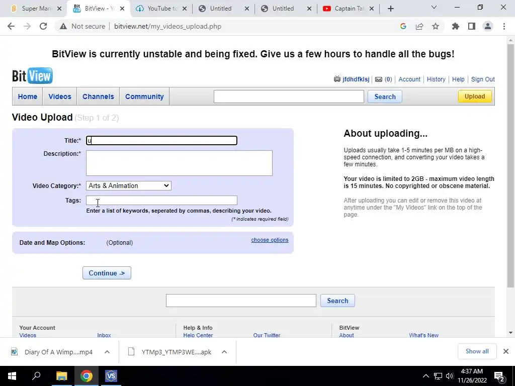
Task: Expand YTMp3 apk download options
Action: (224, 352)
